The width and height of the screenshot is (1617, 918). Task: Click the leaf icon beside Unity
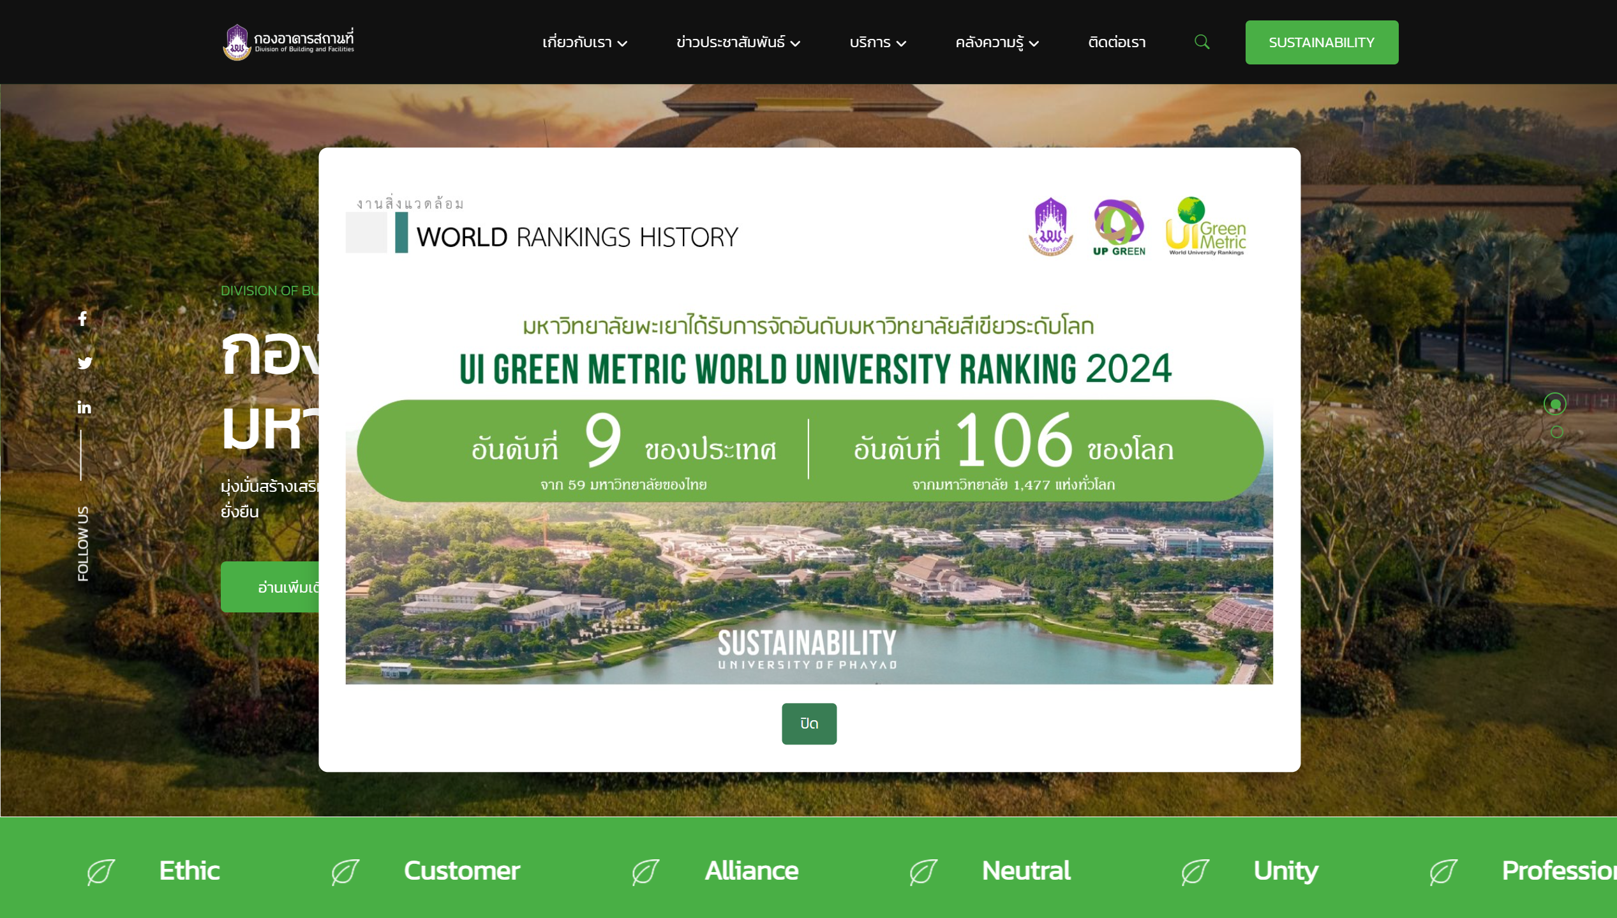(x=1195, y=871)
